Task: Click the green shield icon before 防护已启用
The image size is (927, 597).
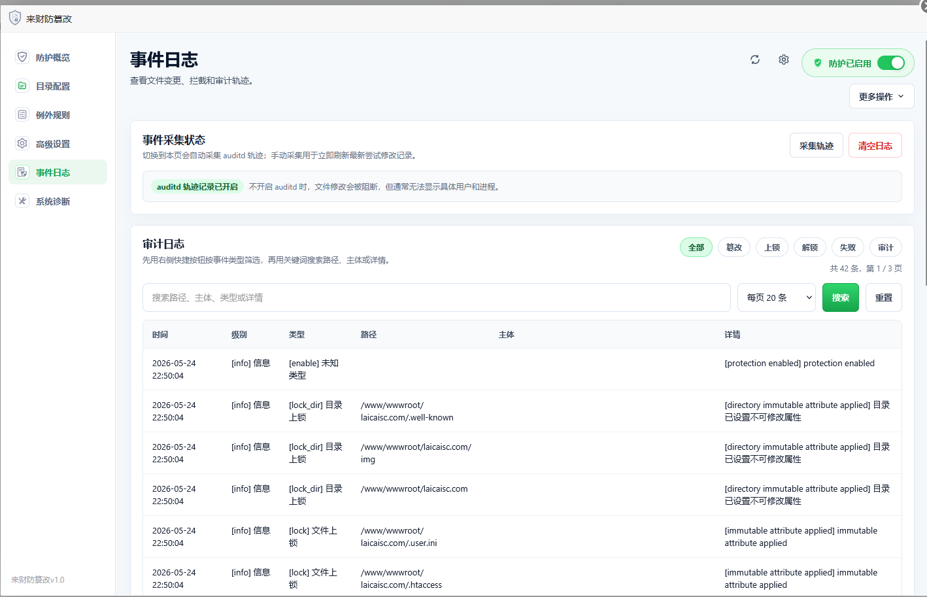Action: [818, 63]
